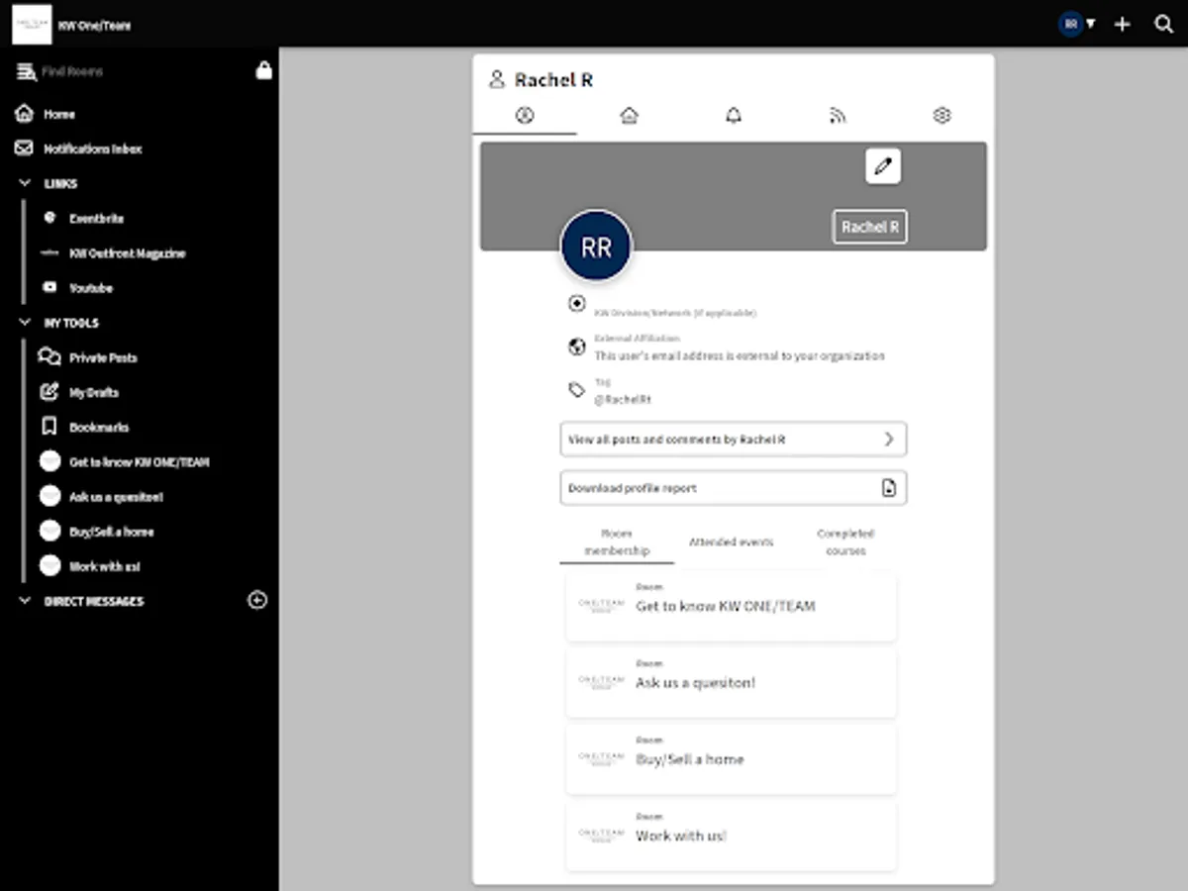Open sidebar room Buy/Sell a home

coord(111,532)
